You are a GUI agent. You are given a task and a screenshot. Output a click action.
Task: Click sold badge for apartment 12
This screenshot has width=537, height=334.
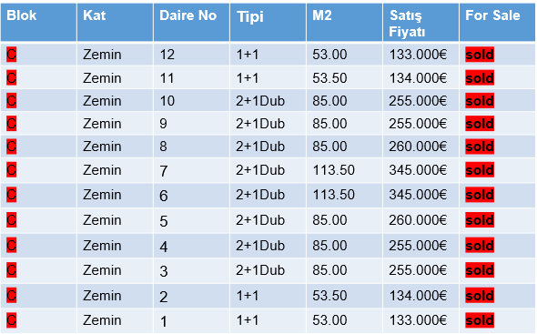tap(480, 55)
